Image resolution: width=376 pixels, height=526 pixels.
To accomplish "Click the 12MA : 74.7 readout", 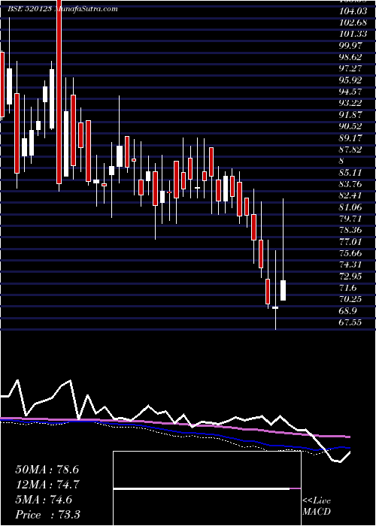I will [x=47, y=485].
